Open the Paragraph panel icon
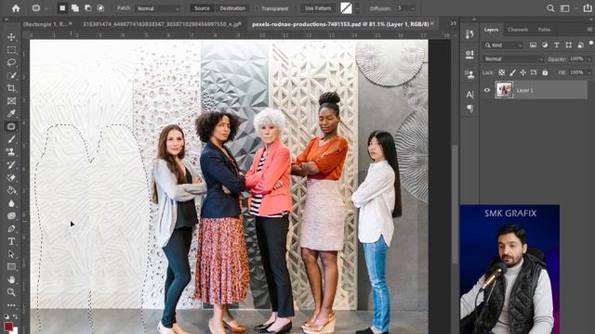Image resolution: width=595 pixels, height=334 pixels. click(469, 109)
